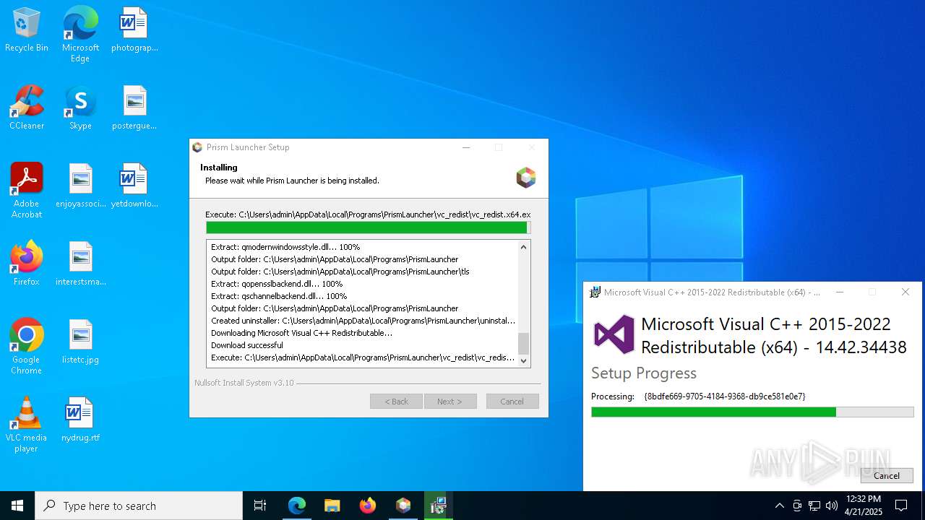Open Task View from the taskbar
This screenshot has height=520, width=925.
point(260,506)
